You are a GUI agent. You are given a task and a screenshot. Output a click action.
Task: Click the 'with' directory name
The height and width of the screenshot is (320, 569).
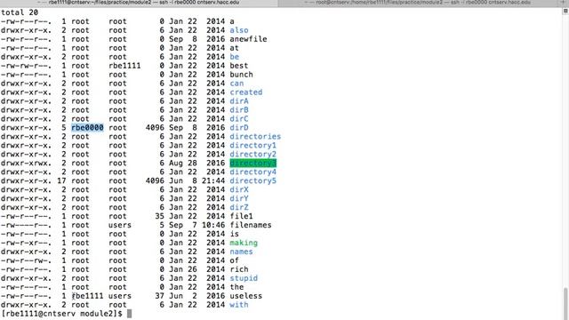click(x=239, y=305)
